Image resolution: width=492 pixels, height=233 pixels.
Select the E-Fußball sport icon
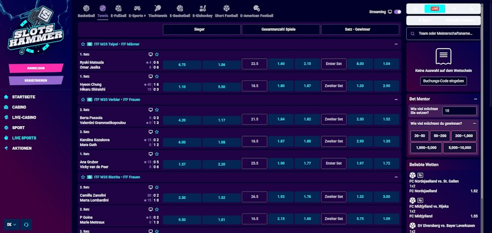(x=119, y=8)
